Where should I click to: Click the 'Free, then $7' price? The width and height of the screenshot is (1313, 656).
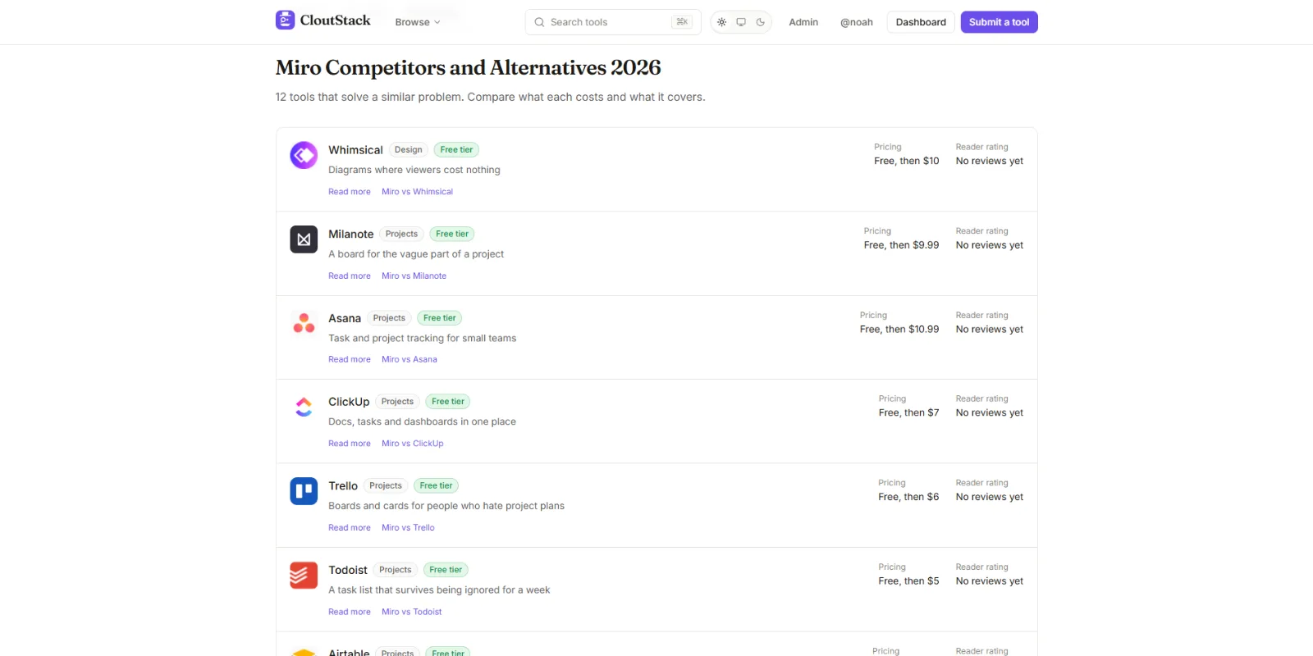click(908, 413)
